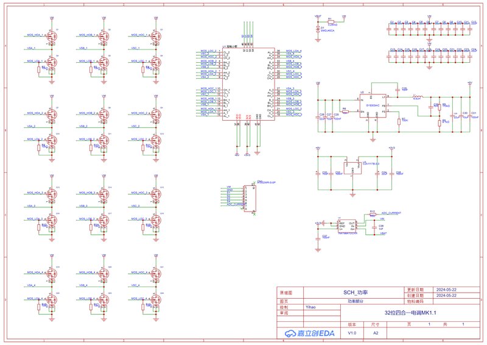The height and width of the screenshot is (345, 487).
Task: Select the 6.8uH inductor symbol
Action: [x=418, y=97]
